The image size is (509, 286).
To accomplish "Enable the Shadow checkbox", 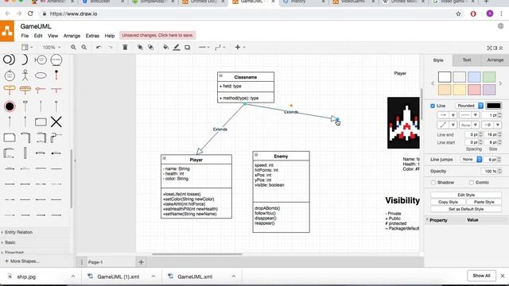I will click(433, 183).
